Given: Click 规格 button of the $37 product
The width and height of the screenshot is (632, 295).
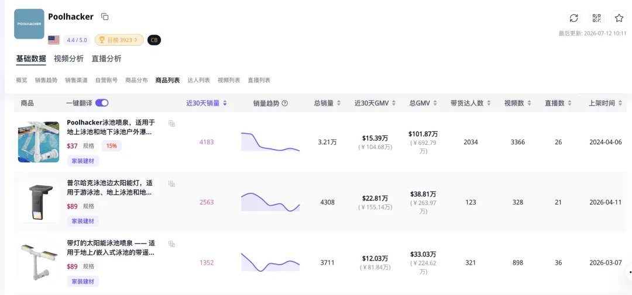Looking at the screenshot, I should coord(89,145).
